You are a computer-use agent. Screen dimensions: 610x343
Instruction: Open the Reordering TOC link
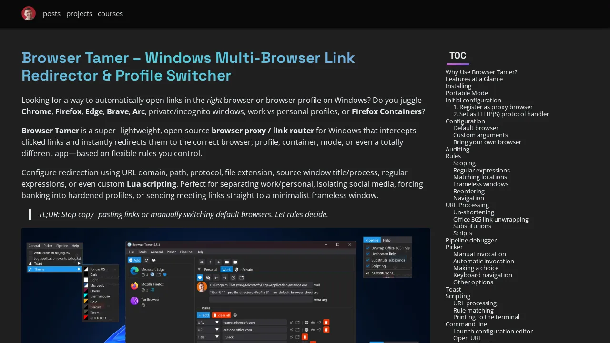469,192
